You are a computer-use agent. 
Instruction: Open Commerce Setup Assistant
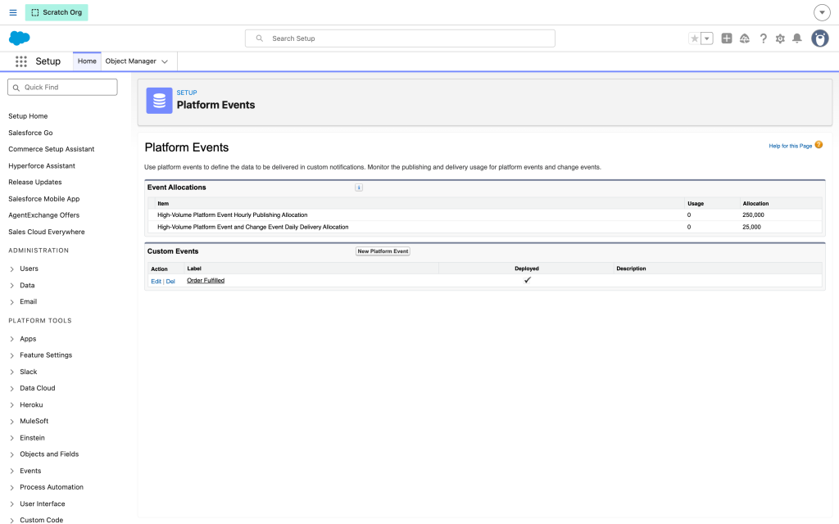point(52,149)
